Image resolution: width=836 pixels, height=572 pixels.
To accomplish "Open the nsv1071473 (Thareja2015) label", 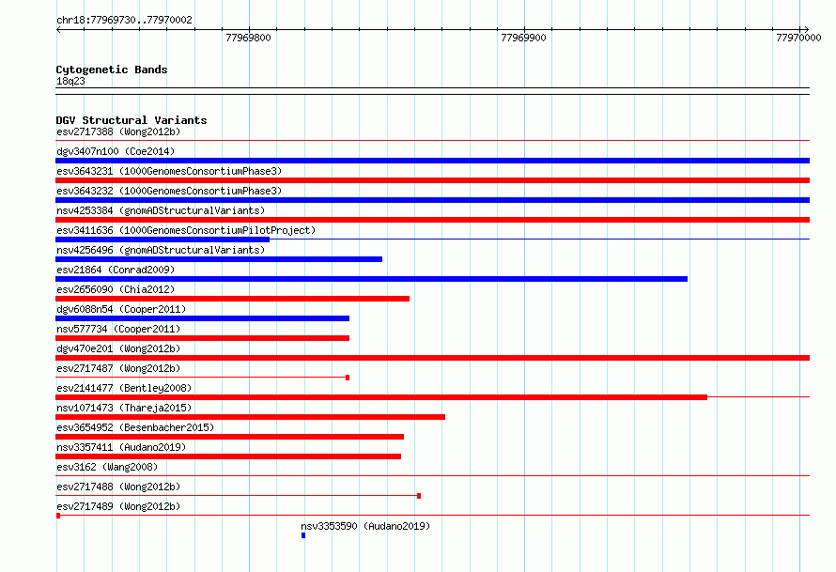I will 124,408.
